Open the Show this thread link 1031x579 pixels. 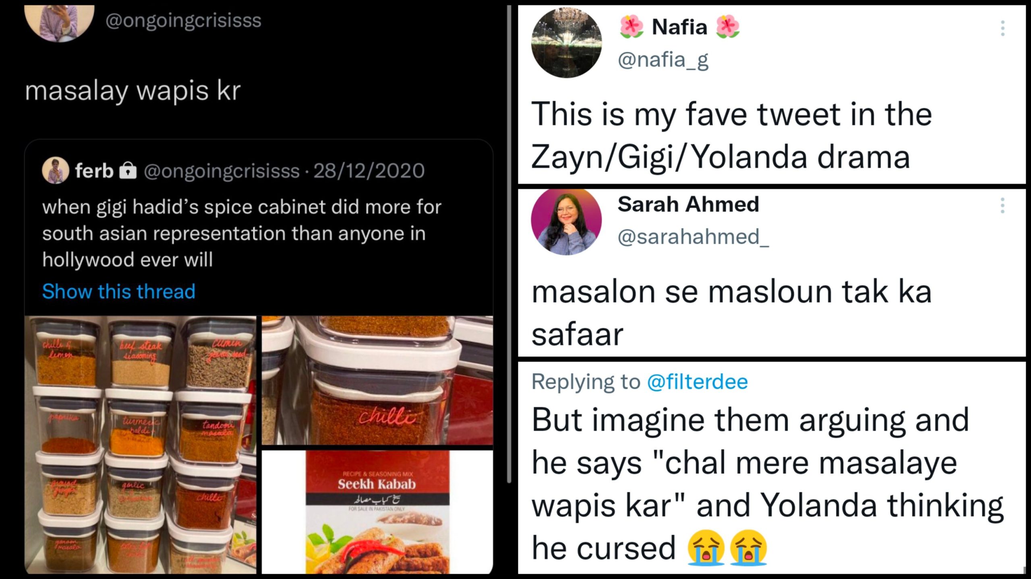pyautogui.click(x=119, y=291)
